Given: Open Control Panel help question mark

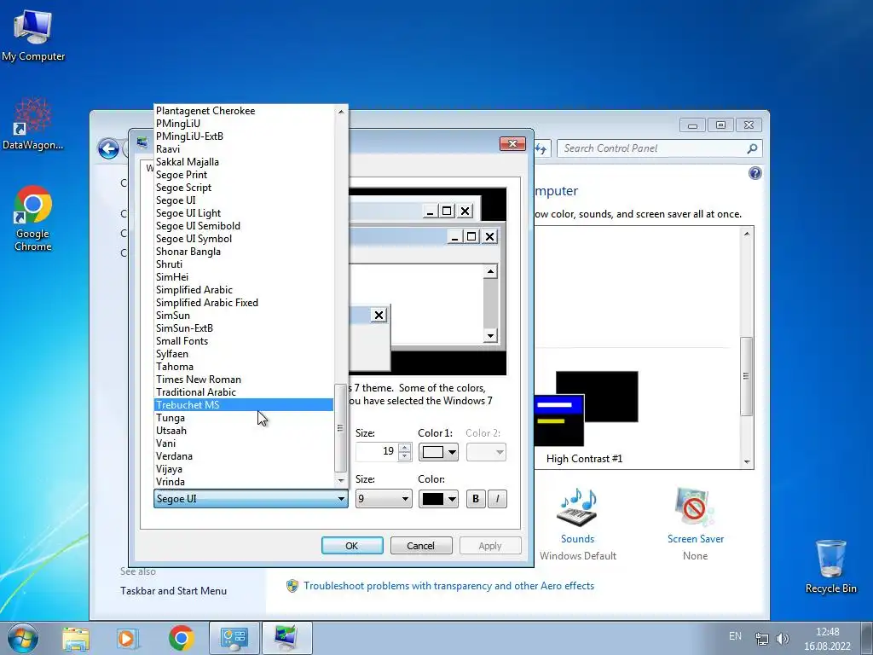Looking at the screenshot, I should pyautogui.click(x=755, y=173).
